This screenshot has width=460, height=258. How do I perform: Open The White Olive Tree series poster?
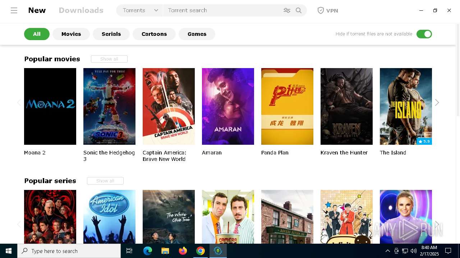point(169,217)
